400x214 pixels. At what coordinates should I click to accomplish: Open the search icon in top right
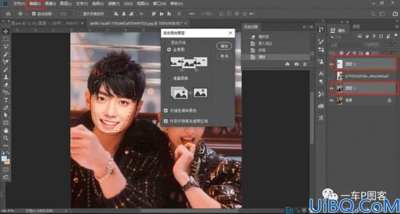[373, 14]
